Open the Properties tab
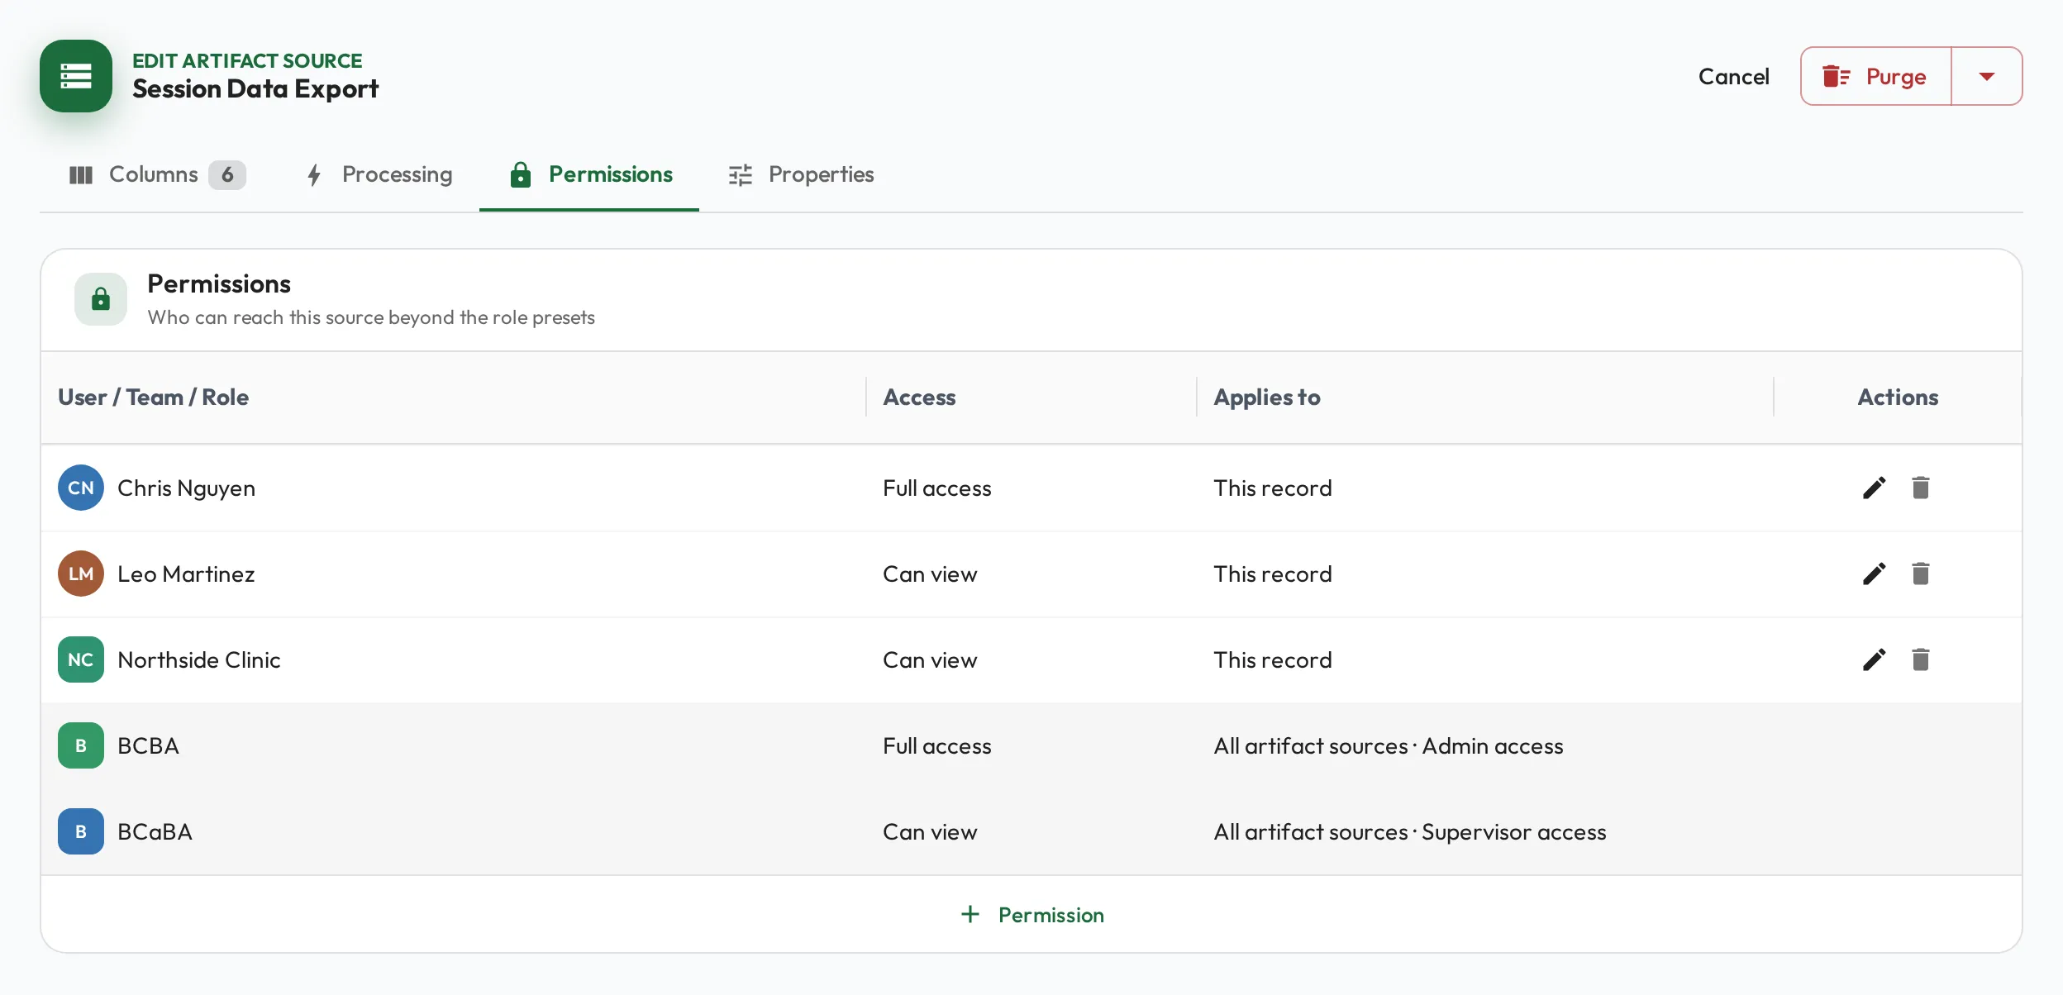This screenshot has height=995, width=2063. [801, 174]
